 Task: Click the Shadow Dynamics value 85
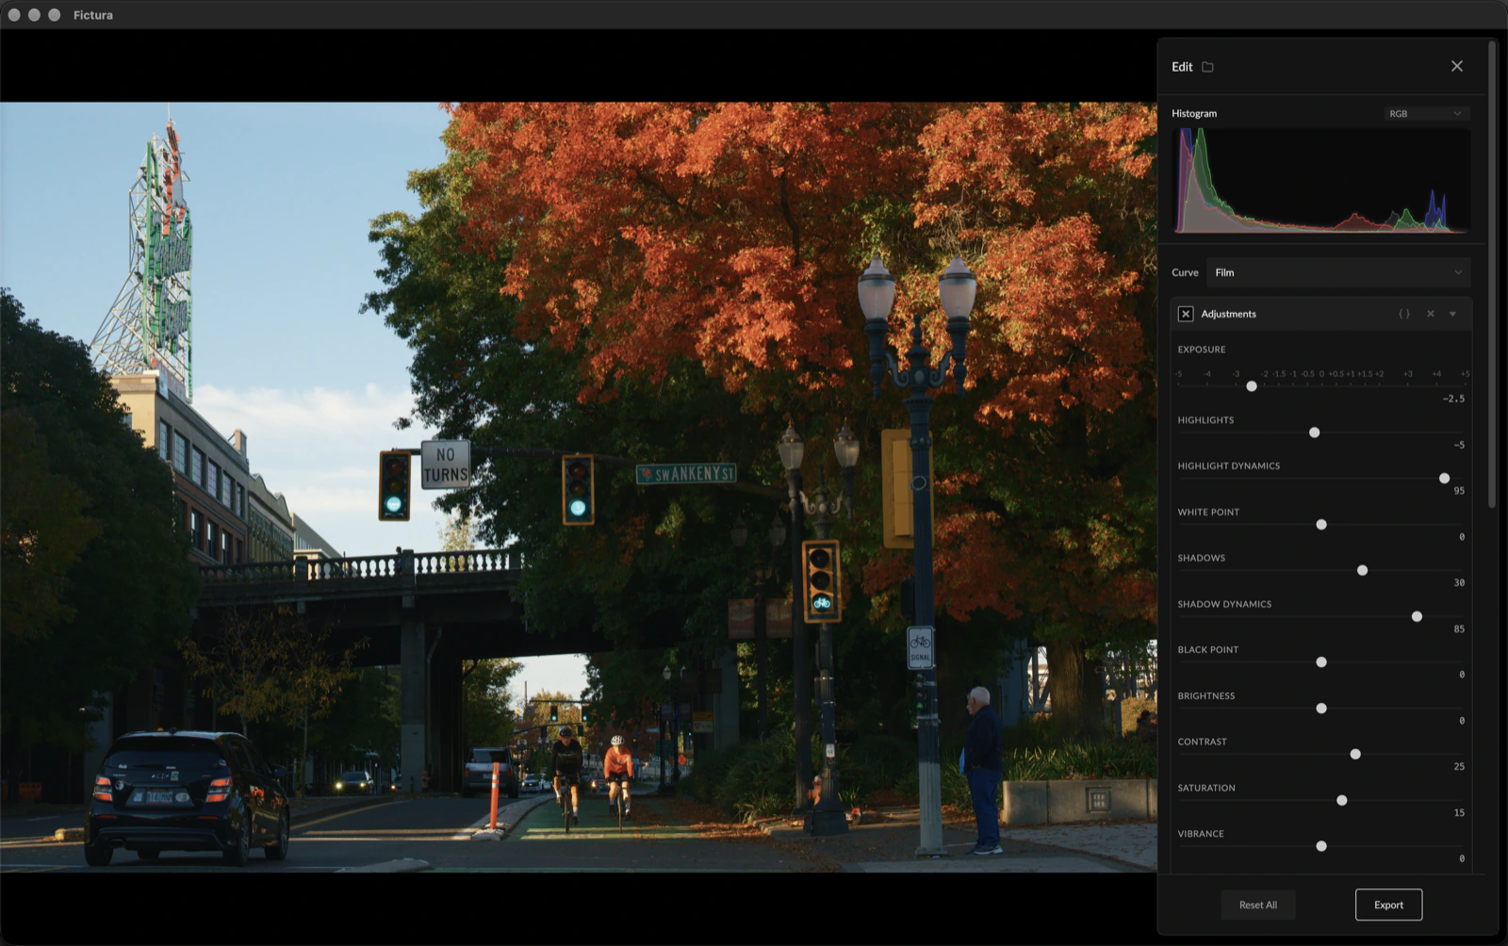click(1459, 629)
